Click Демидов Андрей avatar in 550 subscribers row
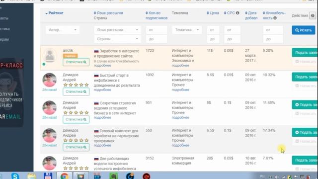Viewport: 318px width, 179px height. click(50, 136)
